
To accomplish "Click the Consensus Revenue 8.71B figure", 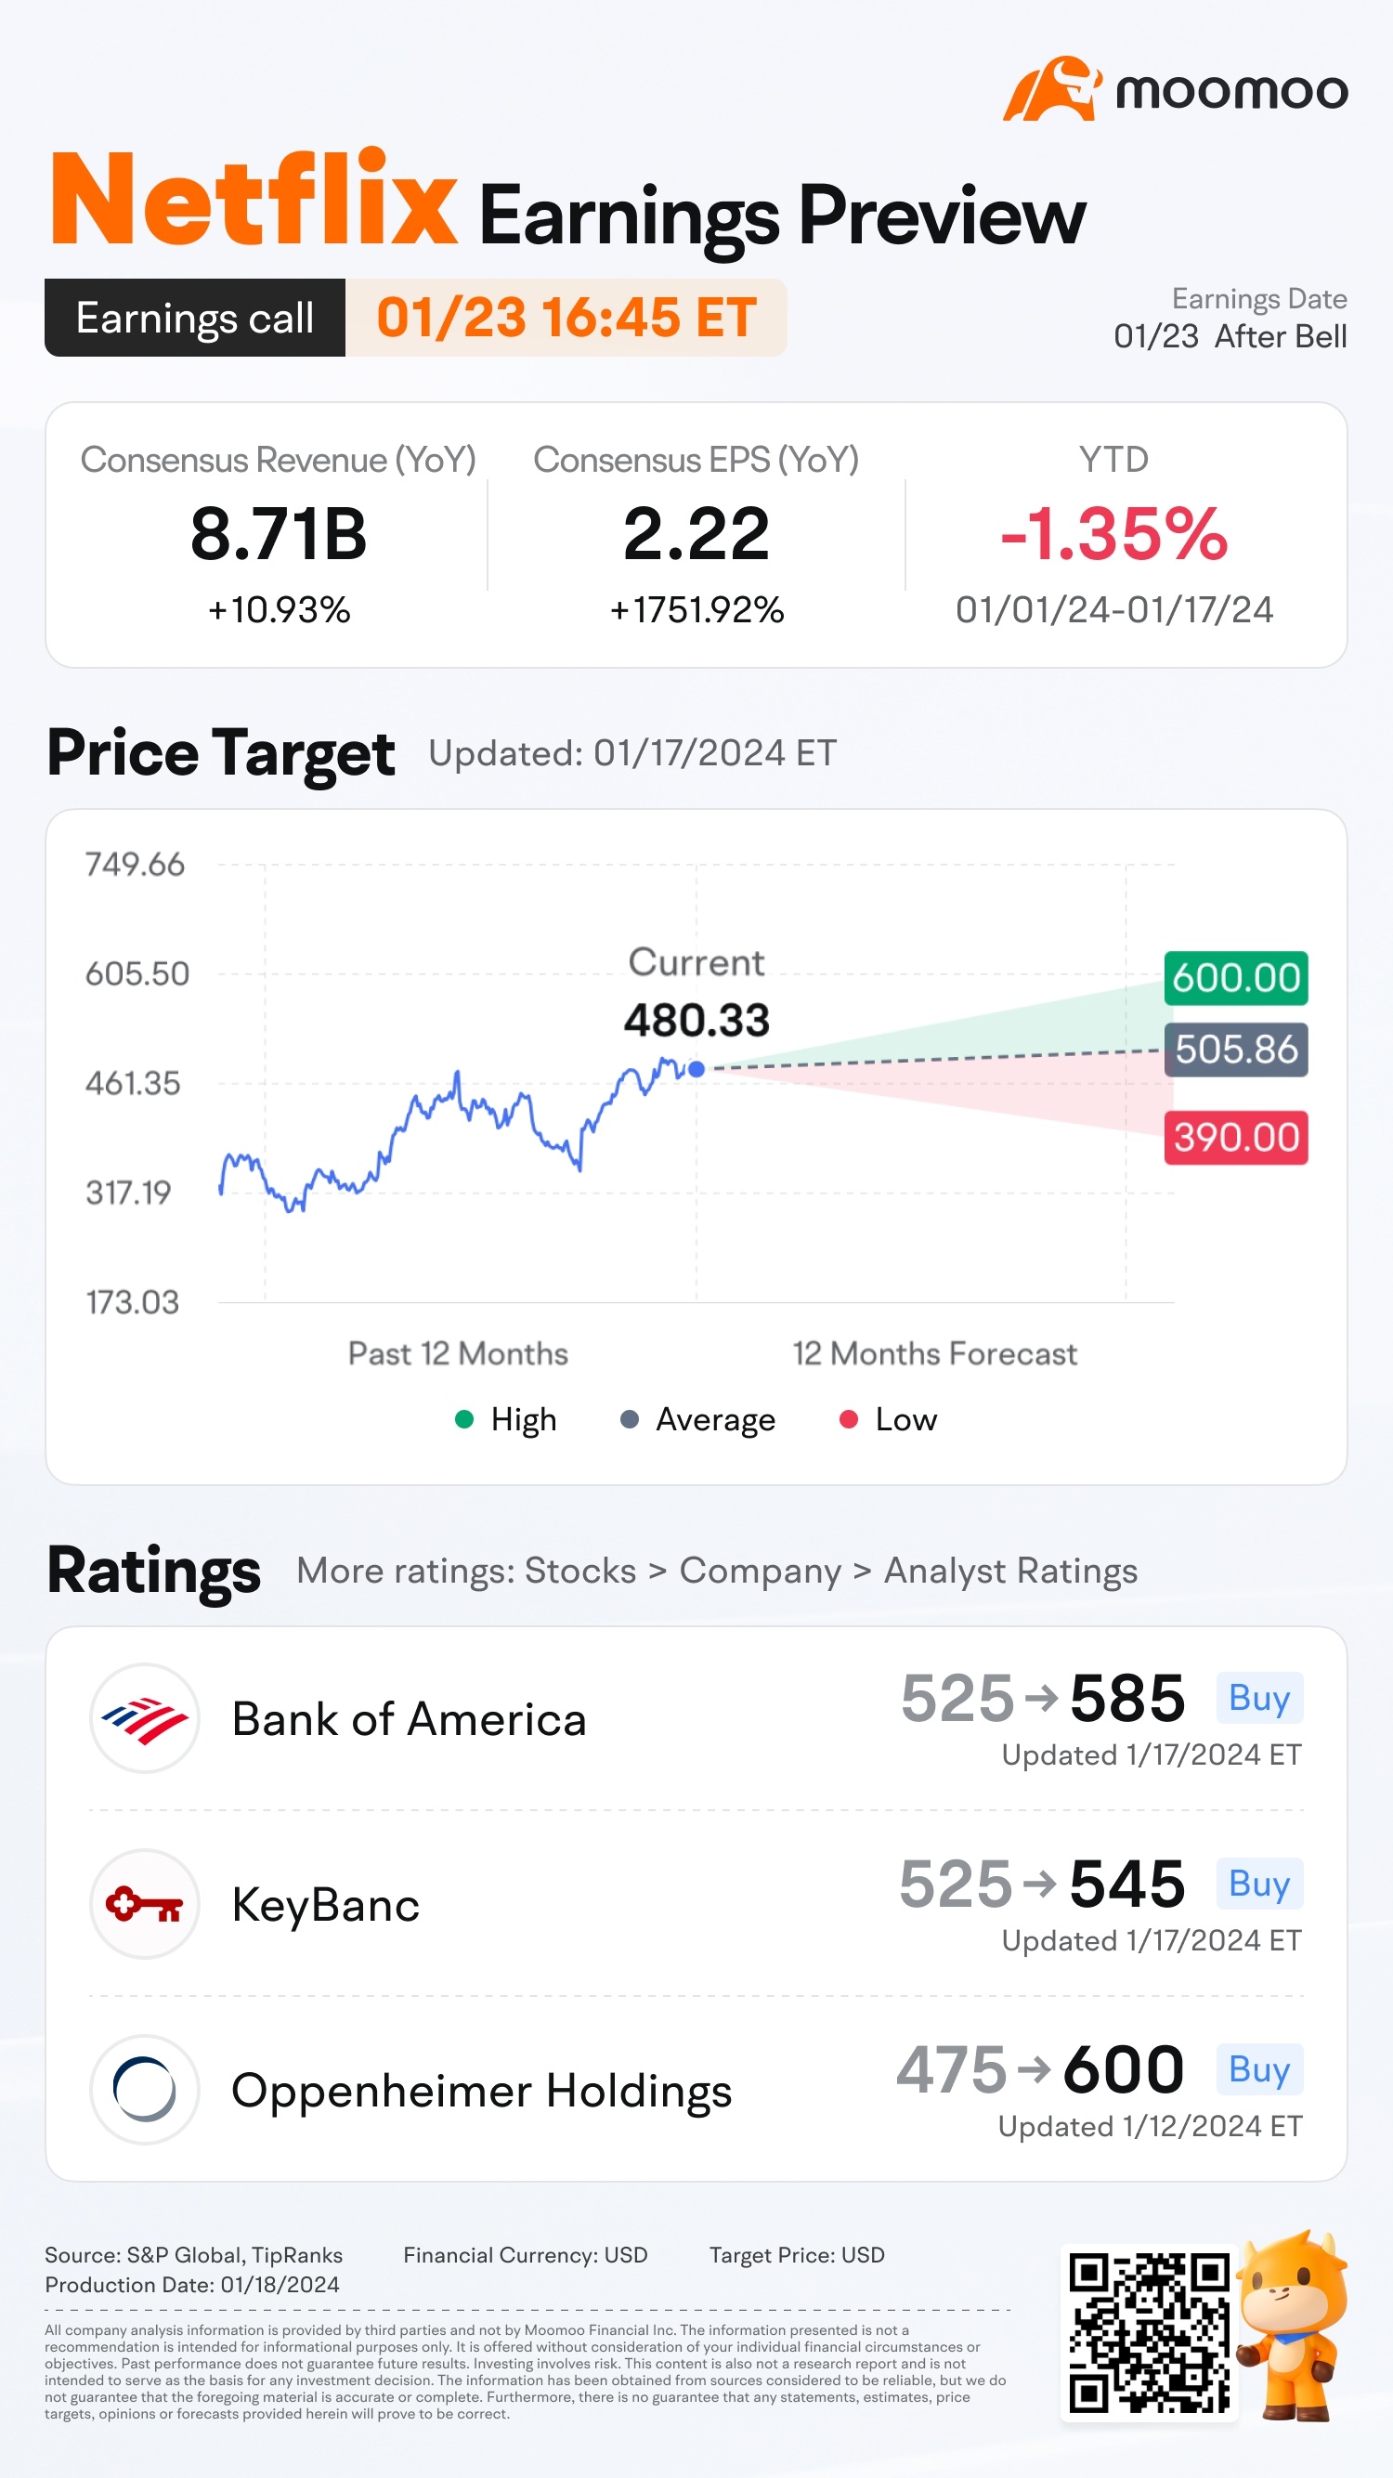I will pyautogui.click(x=279, y=535).
